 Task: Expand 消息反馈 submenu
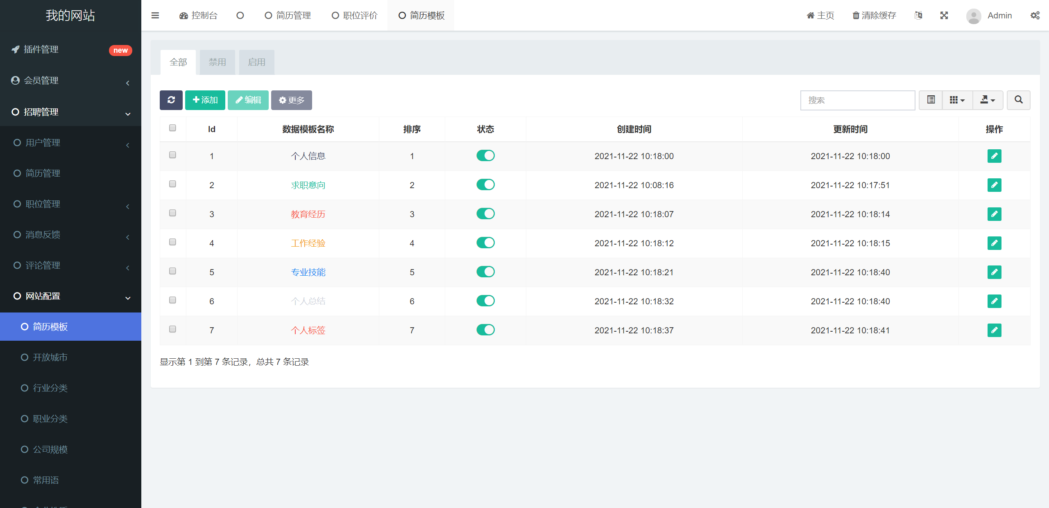(70, 235)
